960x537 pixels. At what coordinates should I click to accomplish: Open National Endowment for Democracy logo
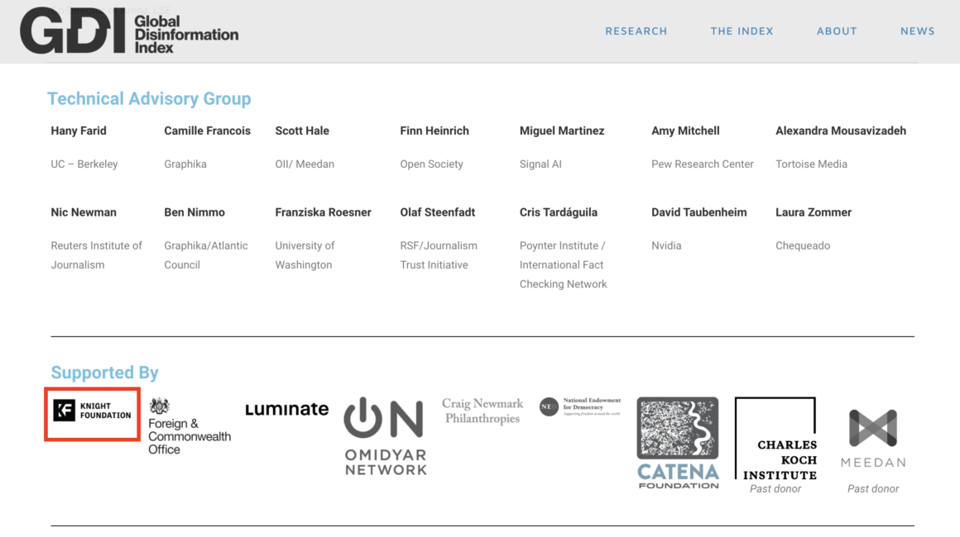pyautogui.click(x=579, y=406)
